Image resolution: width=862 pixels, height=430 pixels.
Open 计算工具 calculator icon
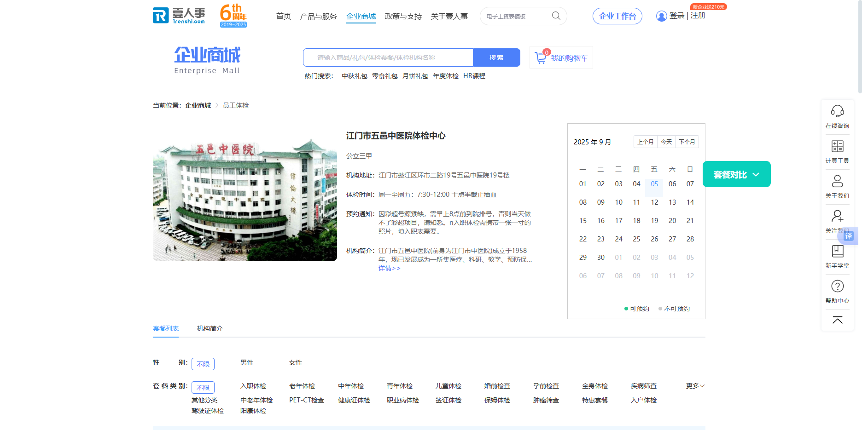837,146
